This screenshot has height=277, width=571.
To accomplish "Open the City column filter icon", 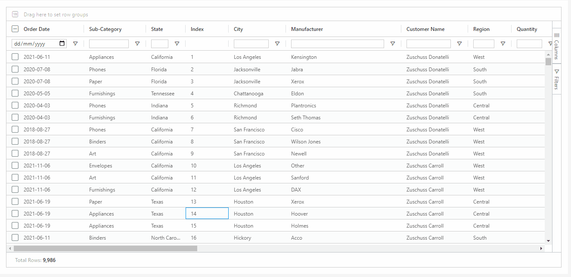I will pyautogui.click(x=277, y=44).
